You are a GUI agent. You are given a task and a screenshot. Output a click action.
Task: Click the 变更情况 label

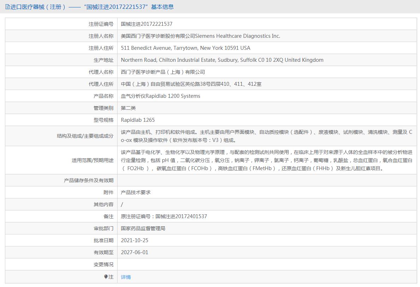[x=103, y=264]
